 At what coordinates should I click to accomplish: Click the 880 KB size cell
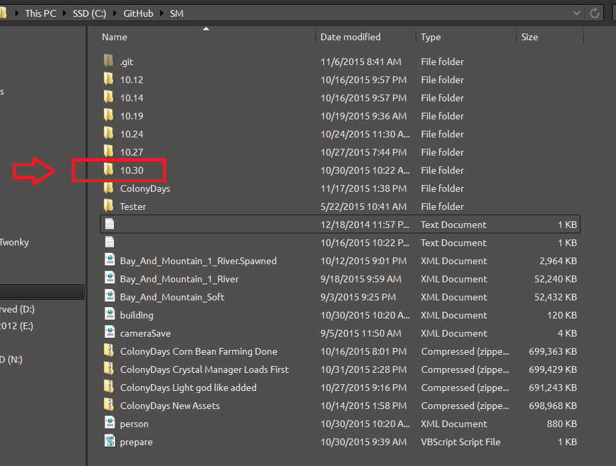coord(562,424)
